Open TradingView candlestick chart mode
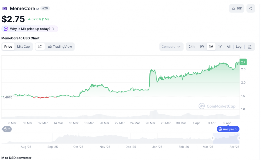 (60, 47)
